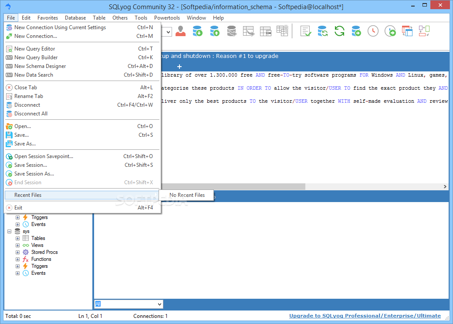Viewport: 453px width, 324px height.
Task: Select Save Session... menu entry
Action: [82, 165]
